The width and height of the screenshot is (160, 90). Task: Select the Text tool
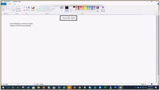29,7
